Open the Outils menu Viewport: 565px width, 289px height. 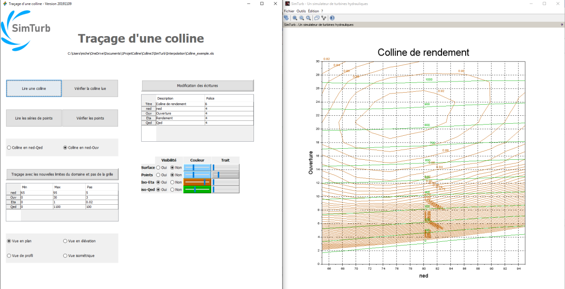coord(301,11)
